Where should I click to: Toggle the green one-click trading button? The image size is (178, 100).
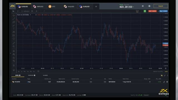click(145, 11)
